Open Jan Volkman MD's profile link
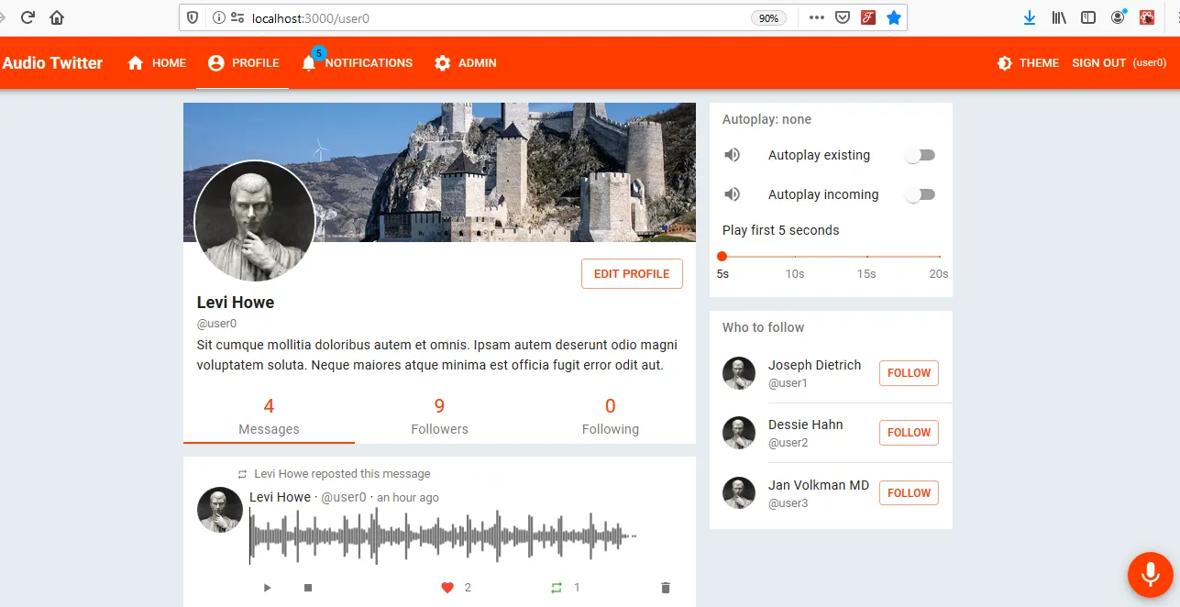This screenshot has height=607, width=1180. point(818,485)
